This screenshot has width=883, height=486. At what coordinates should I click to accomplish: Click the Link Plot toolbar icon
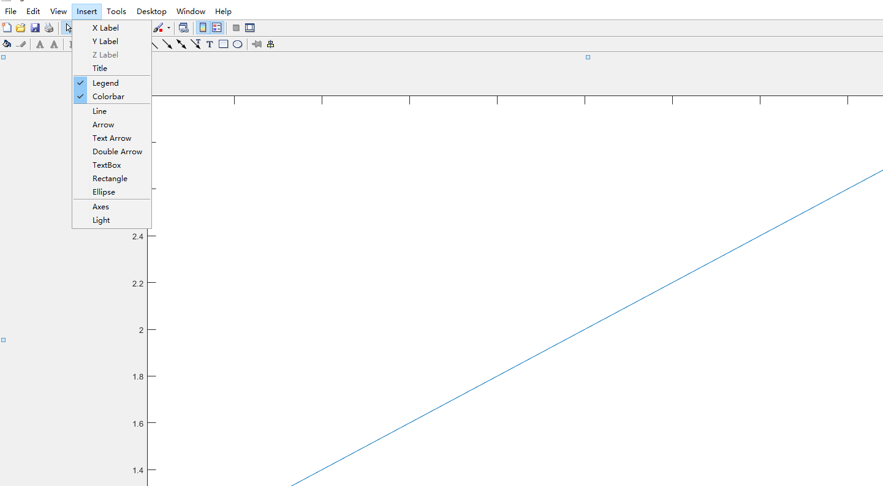(x=183, y=27)
